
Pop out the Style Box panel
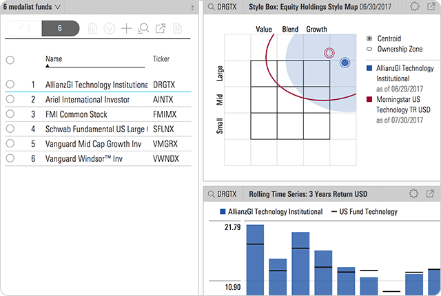(431, 7)
